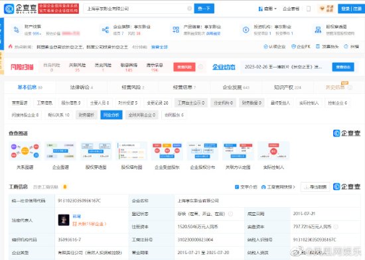Open 查看全部 news link

click(159, 47)
